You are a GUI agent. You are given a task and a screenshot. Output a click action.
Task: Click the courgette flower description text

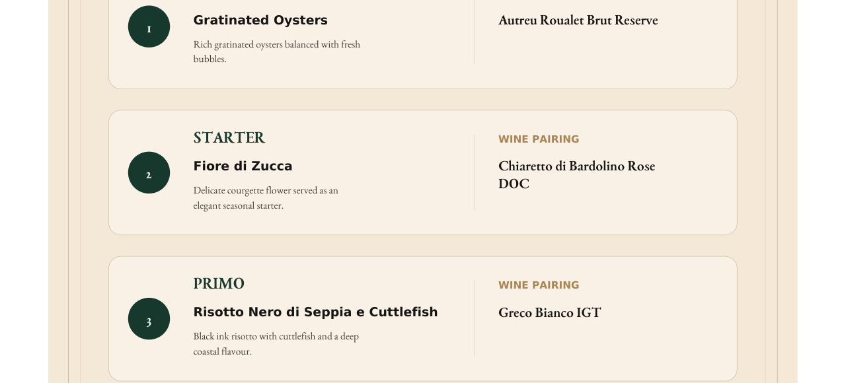click(x=266, y=197)
